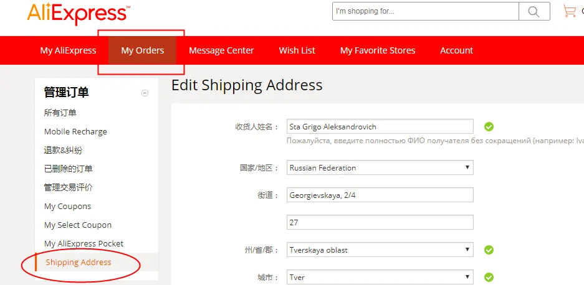The image size is (584, 285).
Task: Open the shopping cart icon
Action: pos(570,11)
